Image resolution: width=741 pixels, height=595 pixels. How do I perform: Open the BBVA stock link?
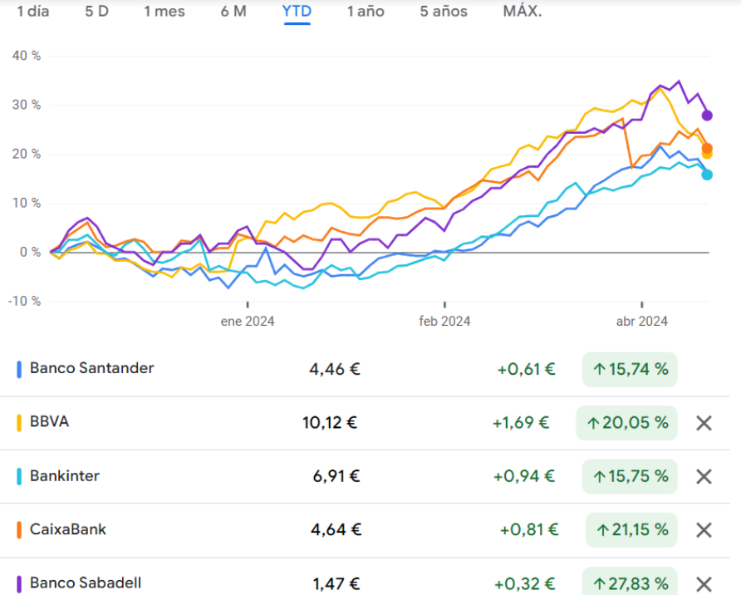click(x=49, y=421)
